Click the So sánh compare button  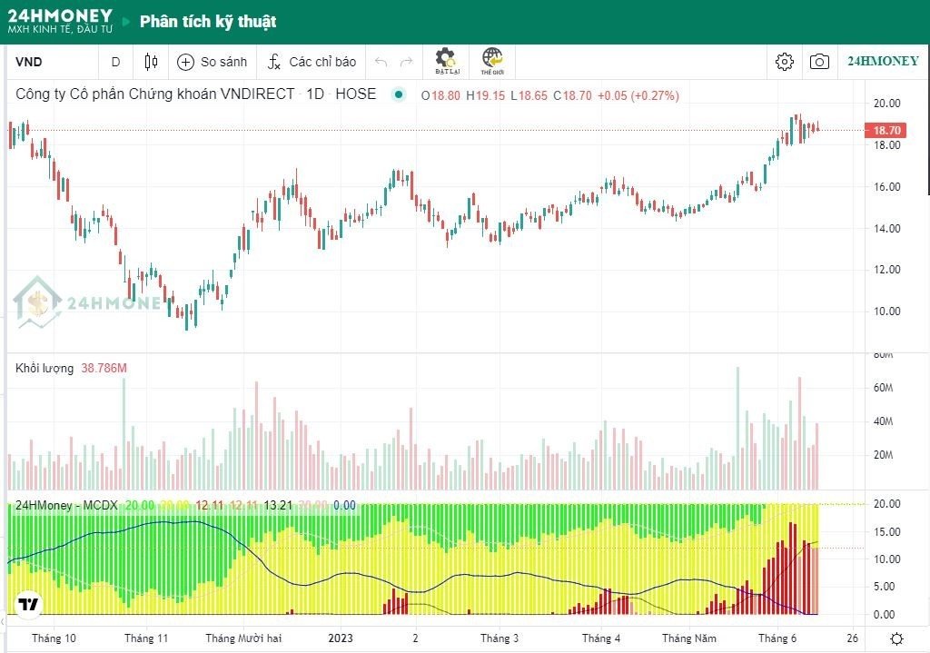tap(213, 62)
